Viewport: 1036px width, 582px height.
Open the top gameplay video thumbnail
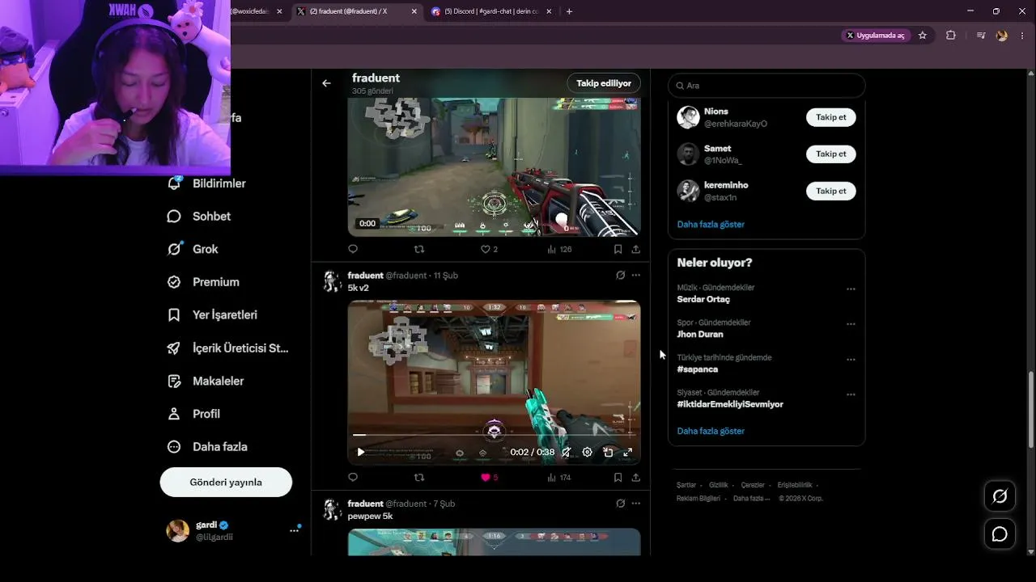494,167
